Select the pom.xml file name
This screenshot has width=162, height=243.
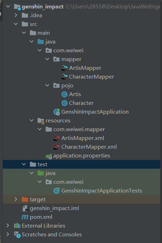point(41,217)
